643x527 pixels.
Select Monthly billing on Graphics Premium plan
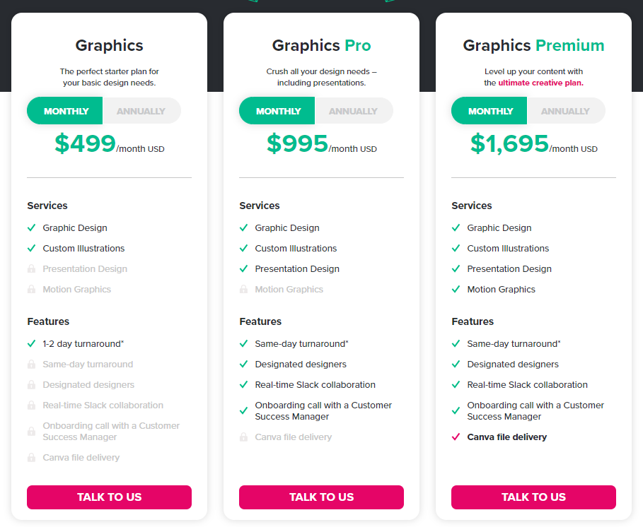[x=490, y=111]
